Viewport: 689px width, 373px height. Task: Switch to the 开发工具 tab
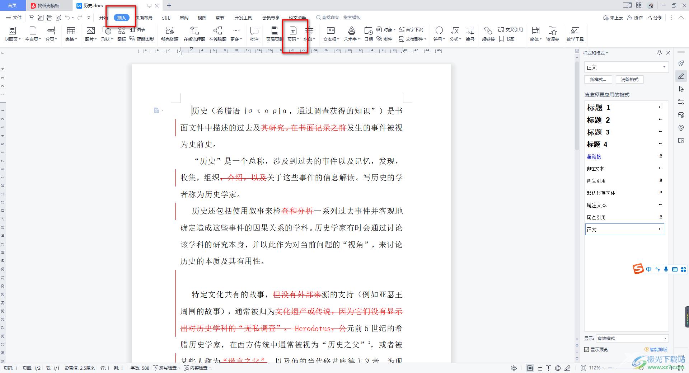pyautogui.click(x=243, y=18)
